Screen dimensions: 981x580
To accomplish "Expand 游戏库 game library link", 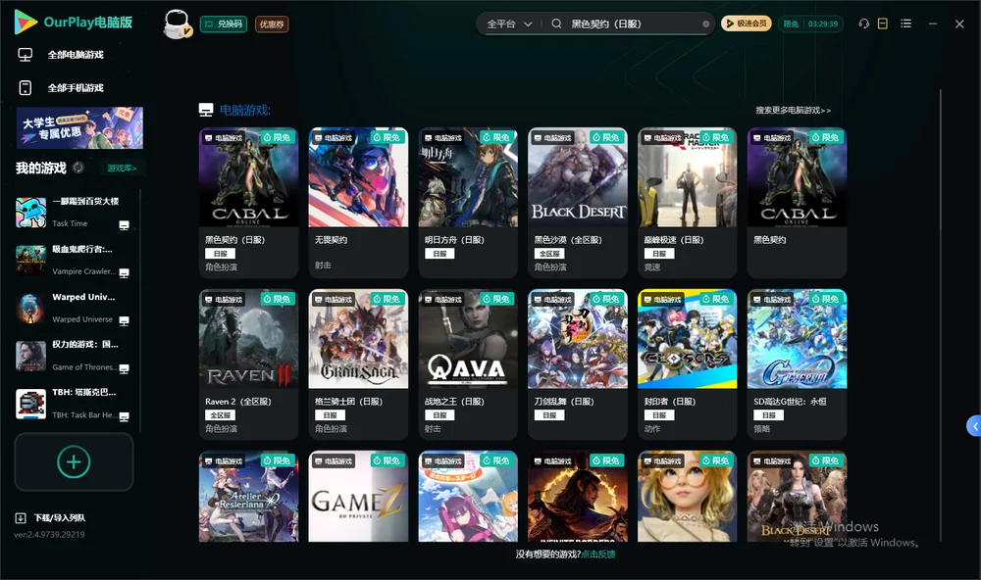I will pos(122,169).
